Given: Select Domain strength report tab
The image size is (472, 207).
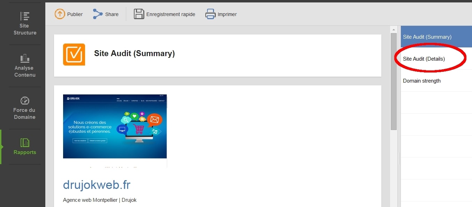Looking at the screenshot, I should click(x=436, y=80).
